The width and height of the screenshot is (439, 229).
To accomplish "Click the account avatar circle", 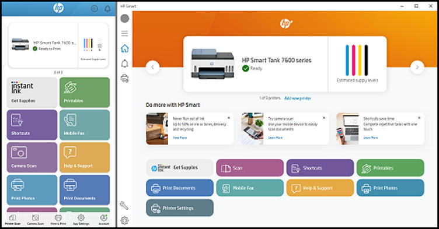I will coord(124,19).
